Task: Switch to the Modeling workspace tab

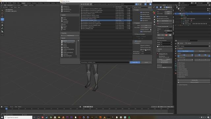Action: tap(29, 3)
